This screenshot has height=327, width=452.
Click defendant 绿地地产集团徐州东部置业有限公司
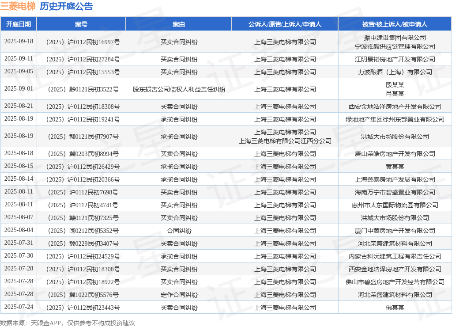[395, 119]
